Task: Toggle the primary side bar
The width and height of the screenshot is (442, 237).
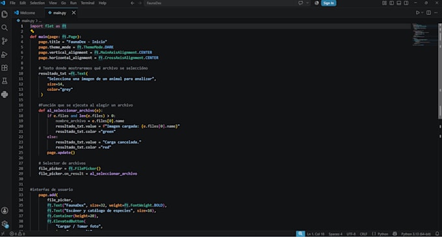Action: (x=391, y=3)
